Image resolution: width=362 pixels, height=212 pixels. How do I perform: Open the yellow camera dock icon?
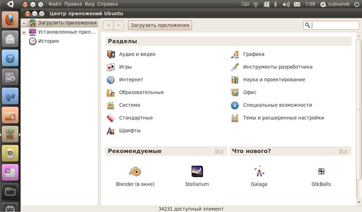[10, 153]
